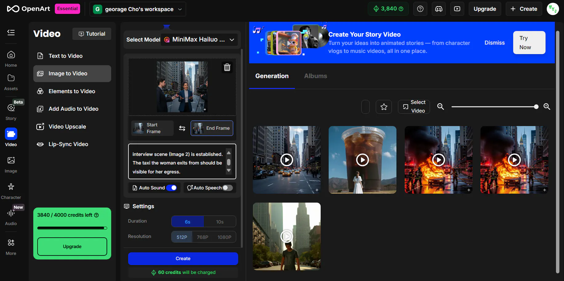Enable Auto Speech switch
Screen dimensions: 564x281
(x=228, y=188)
